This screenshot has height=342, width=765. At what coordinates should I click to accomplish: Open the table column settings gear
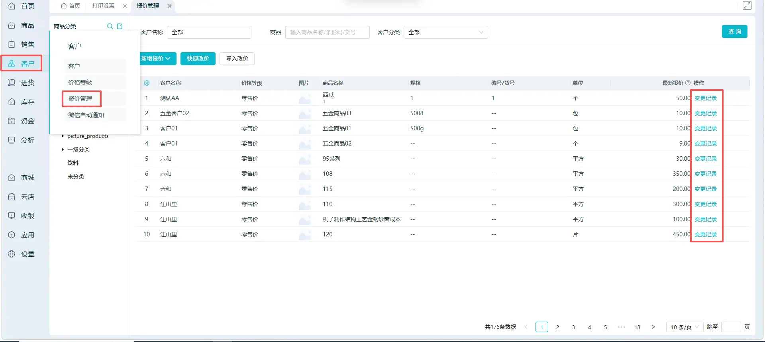coord(147,83)
